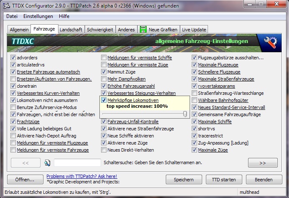289x198 pixels.
Task: Enable Meldungen für vermisste Flugzeuge checkbox
Action: point(13,143)
